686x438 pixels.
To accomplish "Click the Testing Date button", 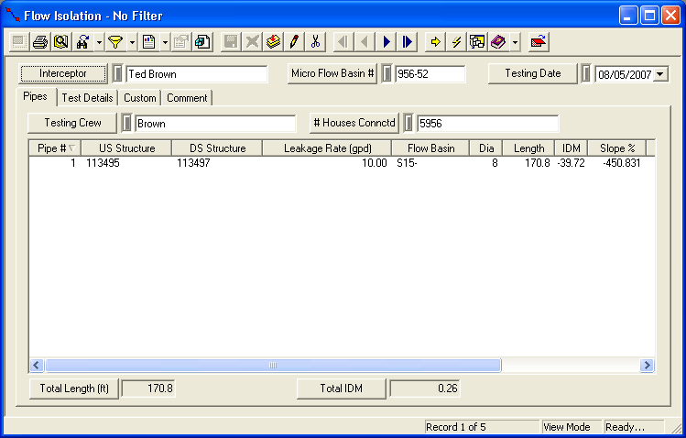I will [533, 73].
